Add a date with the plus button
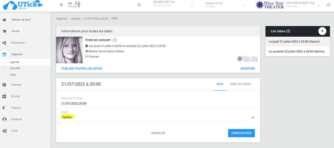This screenshot has width=334, height=148. coord(322,31)
